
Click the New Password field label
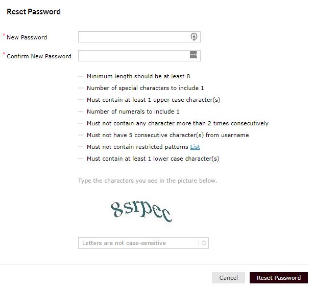(27, 37)
